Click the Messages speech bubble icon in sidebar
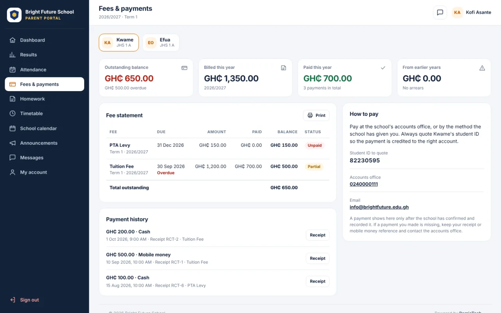This screenshot has width=501, height=313. 13,158
